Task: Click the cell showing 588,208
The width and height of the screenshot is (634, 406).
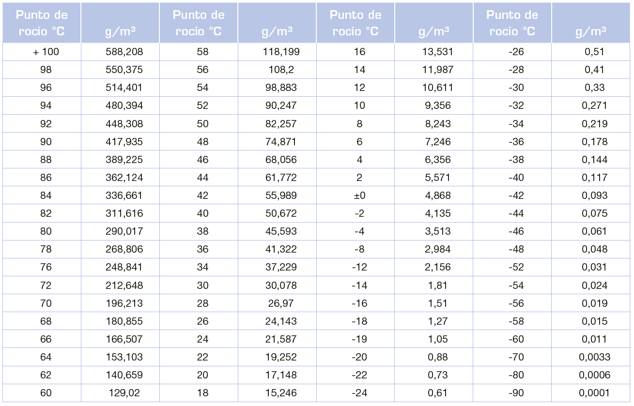Action: coord(124,52)
